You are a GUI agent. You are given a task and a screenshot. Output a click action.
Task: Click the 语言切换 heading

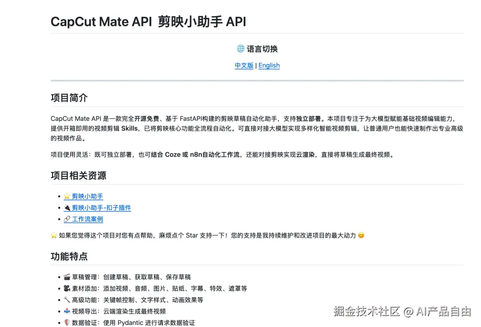pyautogui.click(x=262, y=49)
